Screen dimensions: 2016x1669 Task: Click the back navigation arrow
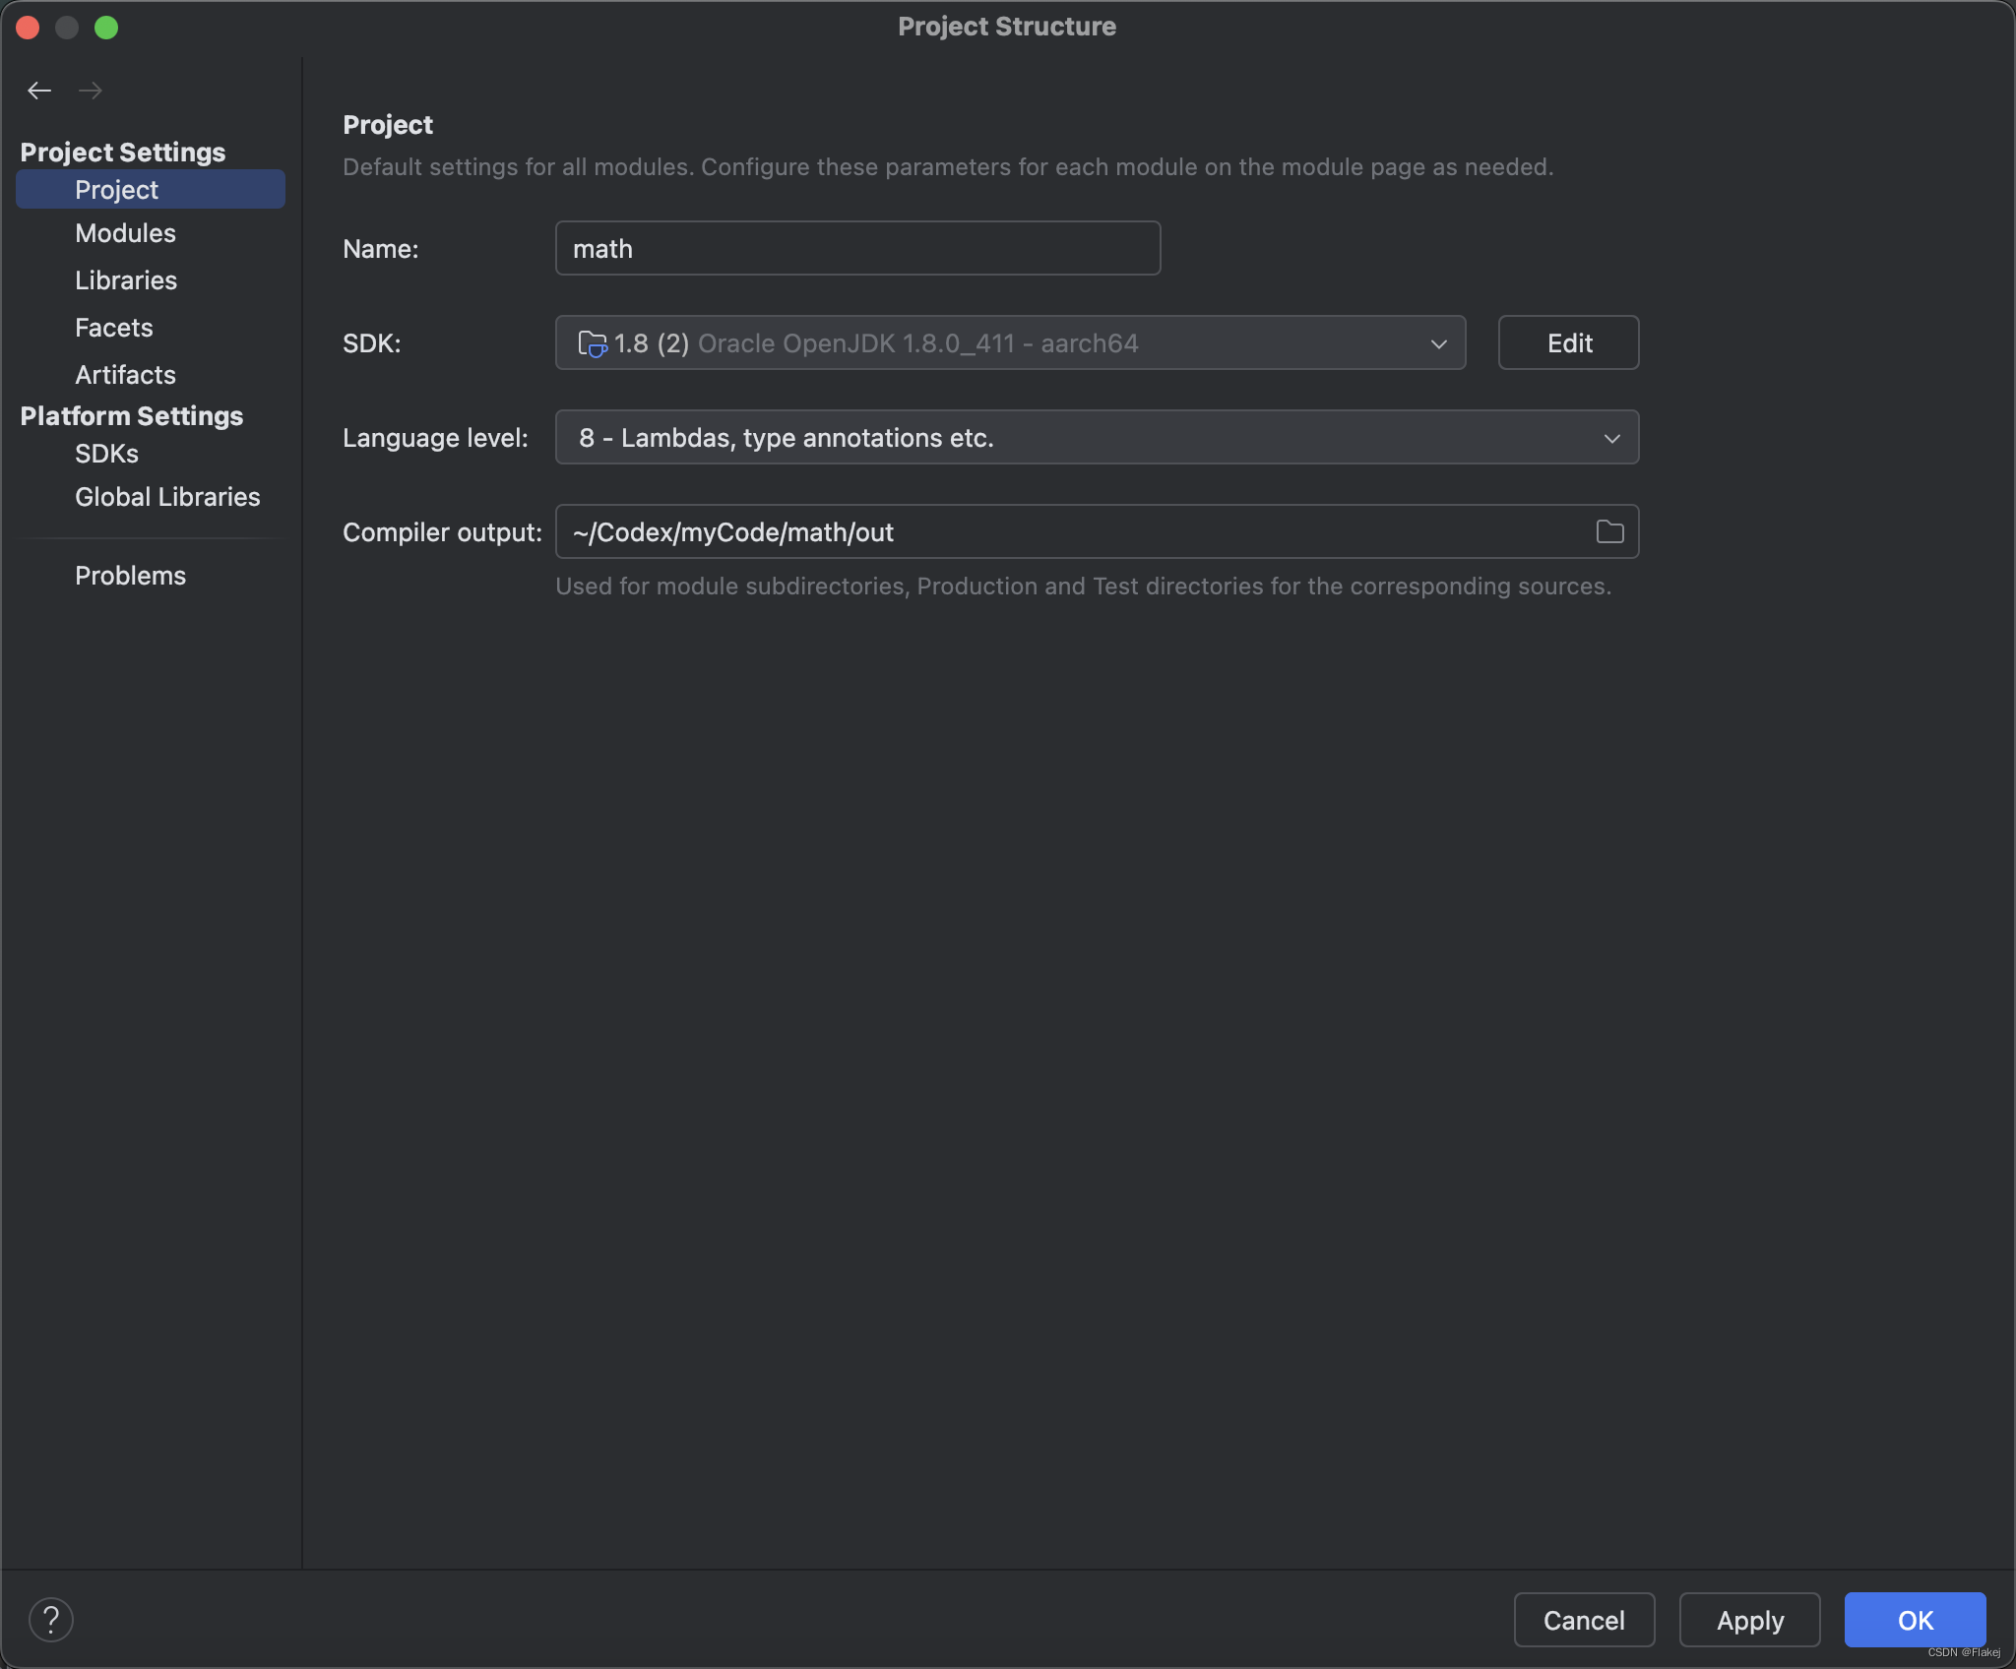click(x=39, y=91)
